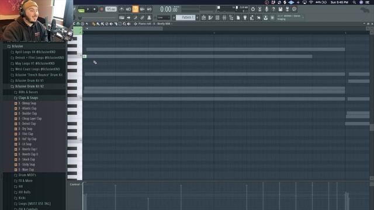Toggle piano roll snap magnet icon

pyautogui.click(x=78, y=24)
